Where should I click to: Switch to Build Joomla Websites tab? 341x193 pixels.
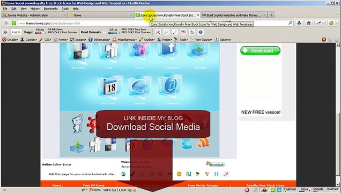[x=234, y=15]
